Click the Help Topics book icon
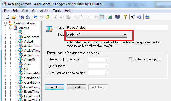Viewport: 171px width, 101px height. coord(139,17)
